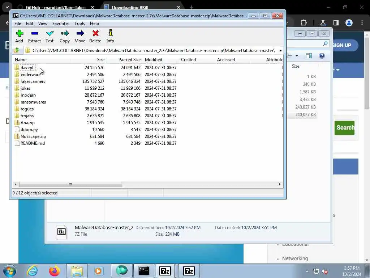
Task: Sort by Modified column header
Action: 161,60
